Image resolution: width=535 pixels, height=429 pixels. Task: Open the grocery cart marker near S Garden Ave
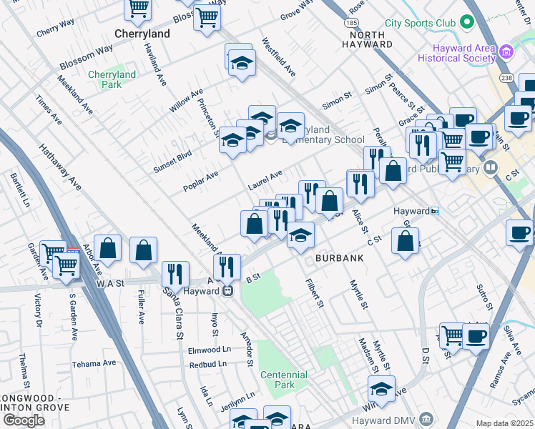pyautogui.click(x=67, y=269)
